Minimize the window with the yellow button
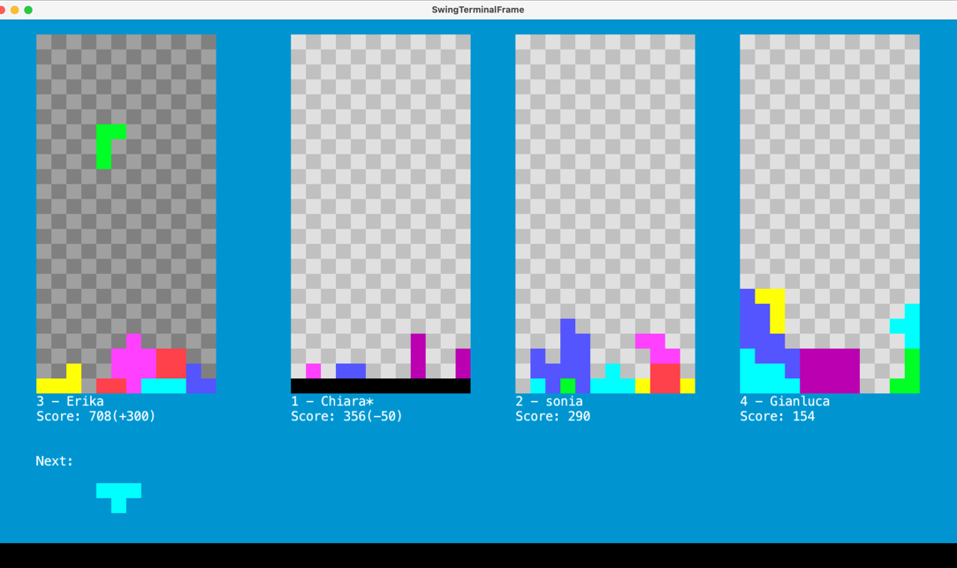This screenshot has height=568, width=957. [x=15, y=10]
